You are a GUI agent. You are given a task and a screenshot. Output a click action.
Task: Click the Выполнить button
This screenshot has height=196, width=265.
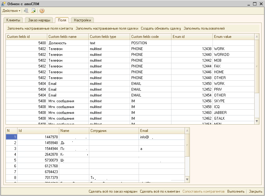click(x=236, y=191)
